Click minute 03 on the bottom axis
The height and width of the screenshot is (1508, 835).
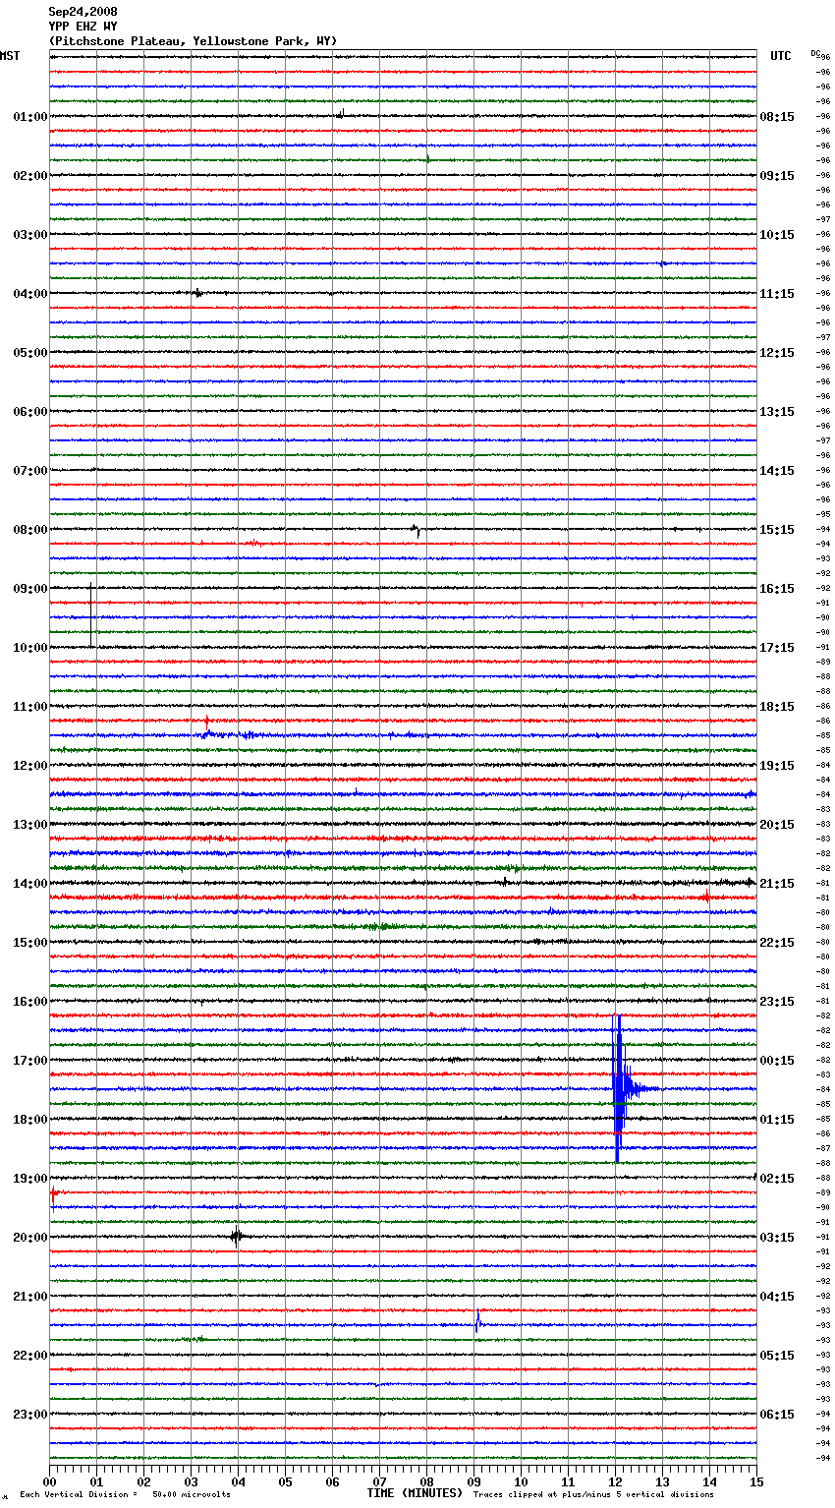pyautogui.click(x=191, y=1481)
